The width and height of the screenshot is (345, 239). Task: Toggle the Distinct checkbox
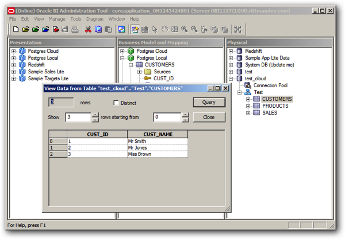(116, 103)
